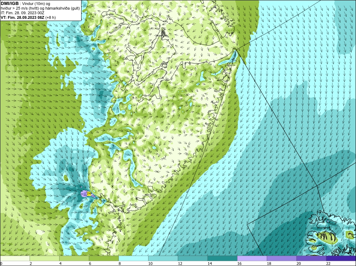Click the 18–20 m/s legend color swatch

tap(282, 259)
